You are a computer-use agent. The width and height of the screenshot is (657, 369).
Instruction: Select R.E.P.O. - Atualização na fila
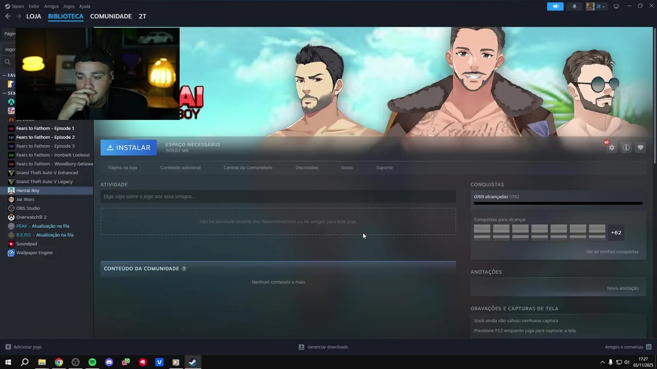click(45, 235)
